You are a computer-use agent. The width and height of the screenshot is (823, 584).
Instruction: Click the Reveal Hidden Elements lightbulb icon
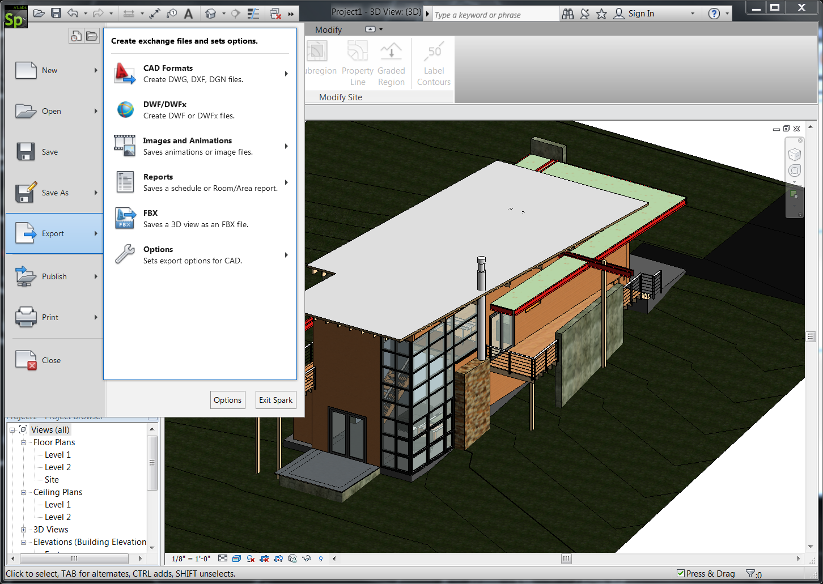[321, 559]
